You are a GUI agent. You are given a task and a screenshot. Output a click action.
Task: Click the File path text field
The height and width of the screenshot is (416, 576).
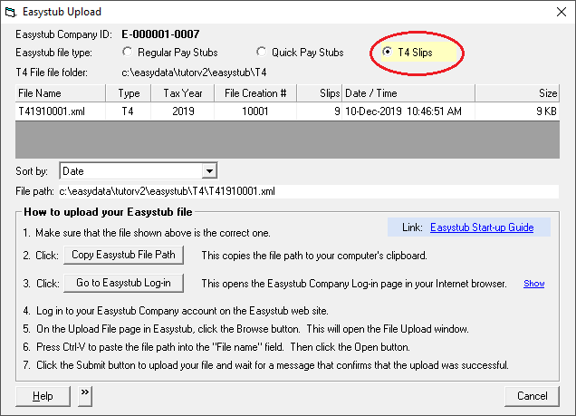(309, 191)
